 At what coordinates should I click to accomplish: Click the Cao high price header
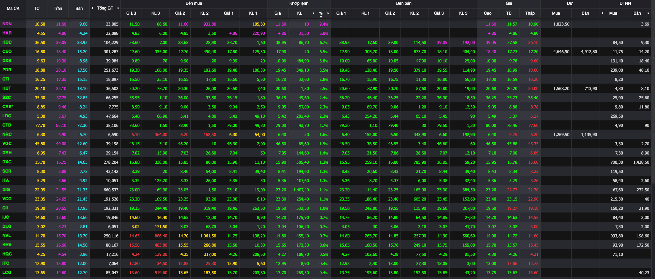(x=487, y=13)
